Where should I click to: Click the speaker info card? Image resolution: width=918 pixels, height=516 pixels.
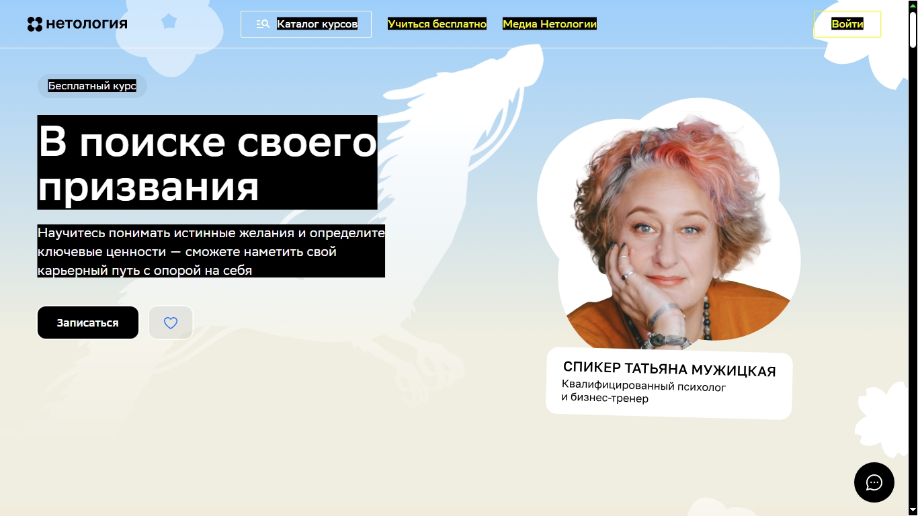coord(669,385)
